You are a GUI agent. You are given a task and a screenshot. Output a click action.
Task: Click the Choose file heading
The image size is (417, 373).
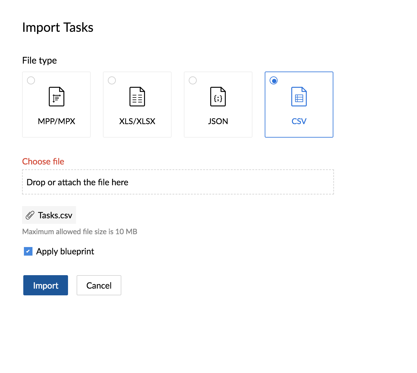click(43, 161)
